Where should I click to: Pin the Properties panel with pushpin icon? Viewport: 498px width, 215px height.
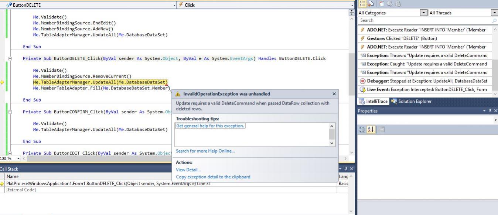(x=490, y=111)
